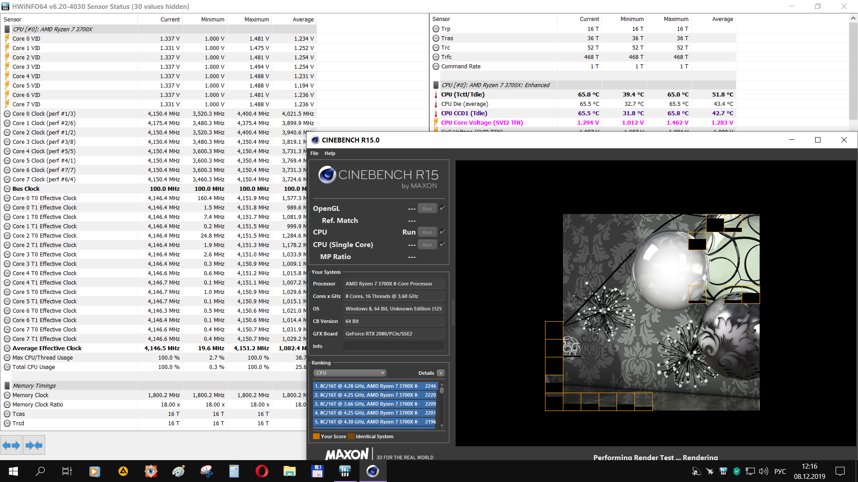Toggle the OpenGL test checkbox
858x482 pixels.
tap(442, 208)
